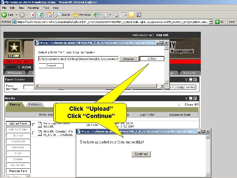Switch to the Reports tab
This screenshot has height=178, width=237.
tap(189, 73)
